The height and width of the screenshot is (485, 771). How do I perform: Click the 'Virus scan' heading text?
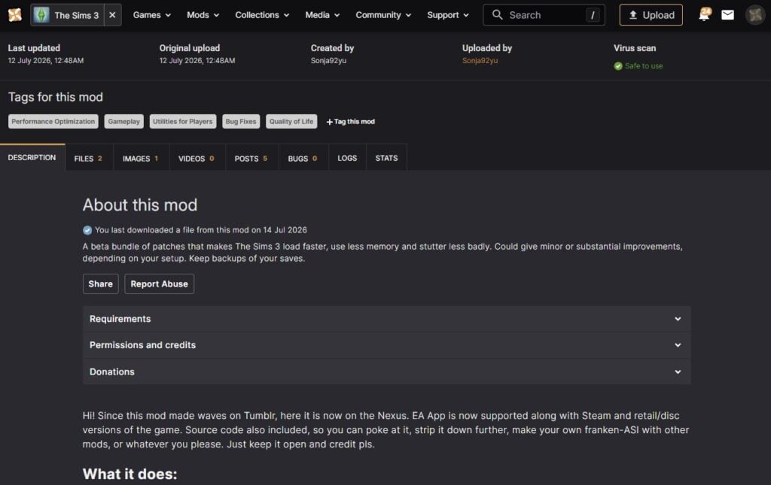635,48
